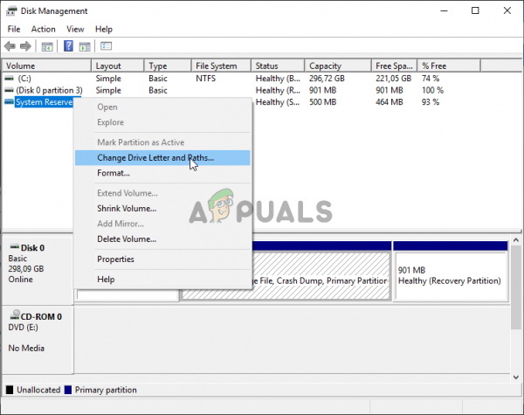Open the View menu

point(75,29)
